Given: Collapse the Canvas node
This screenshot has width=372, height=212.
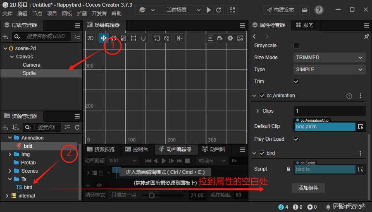Looking at the screenshot, I should click(12, 57).
